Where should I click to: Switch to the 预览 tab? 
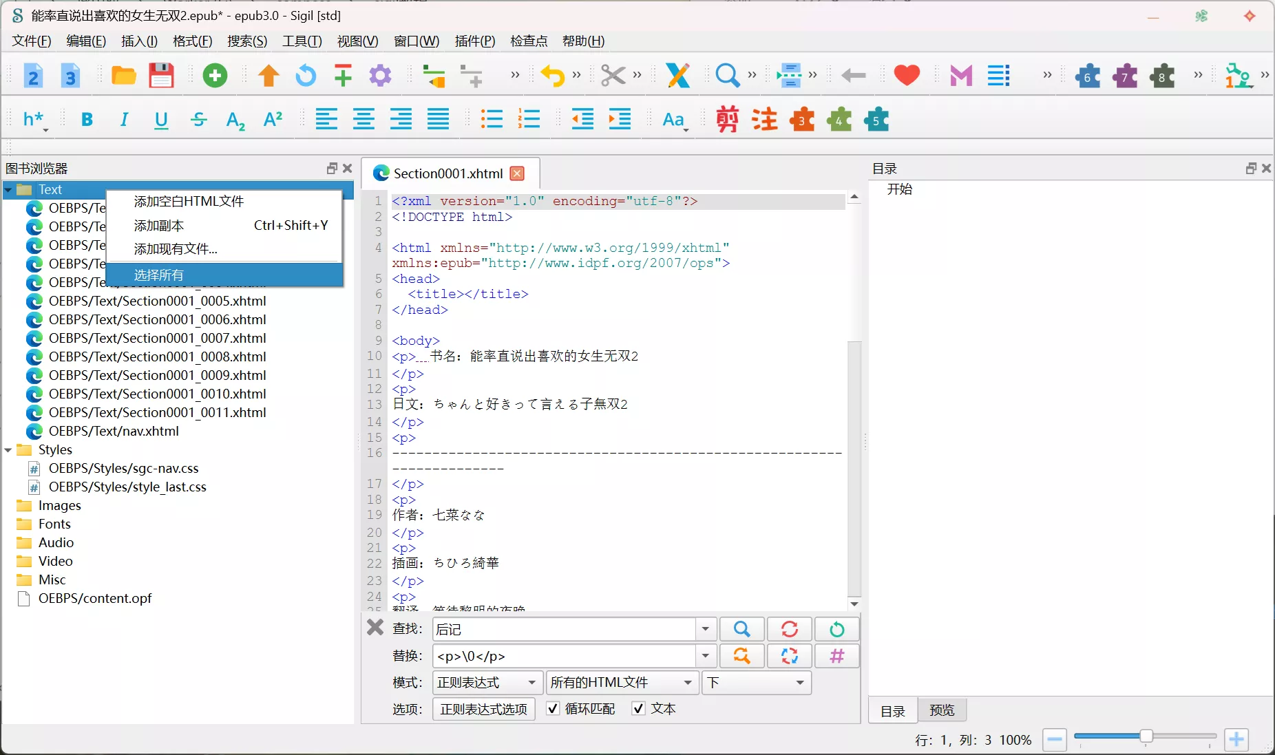pyautogui.click(x=942, y=710)
